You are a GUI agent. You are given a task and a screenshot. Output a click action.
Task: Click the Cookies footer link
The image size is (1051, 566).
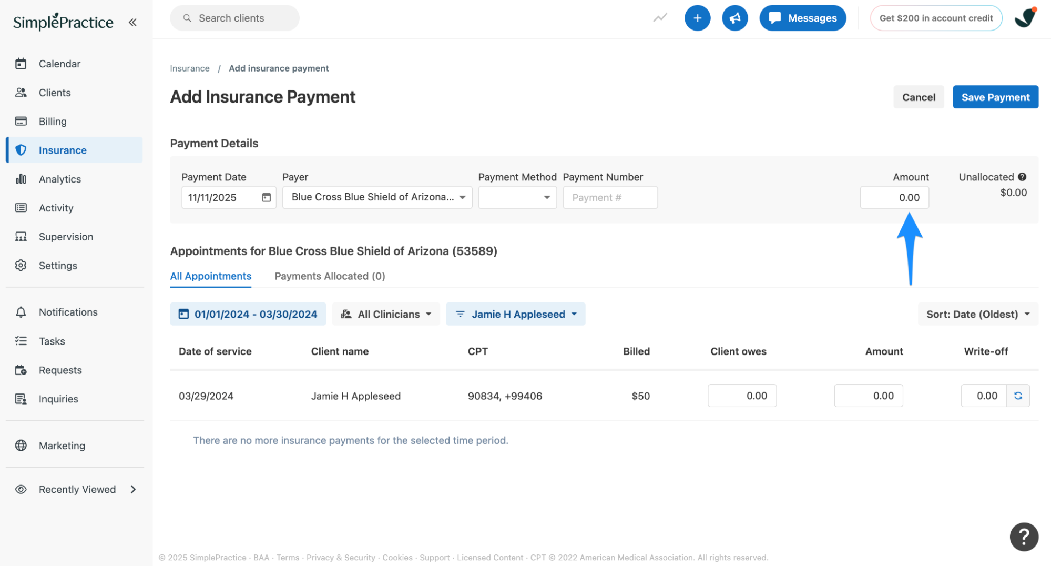tap(397, 558)
